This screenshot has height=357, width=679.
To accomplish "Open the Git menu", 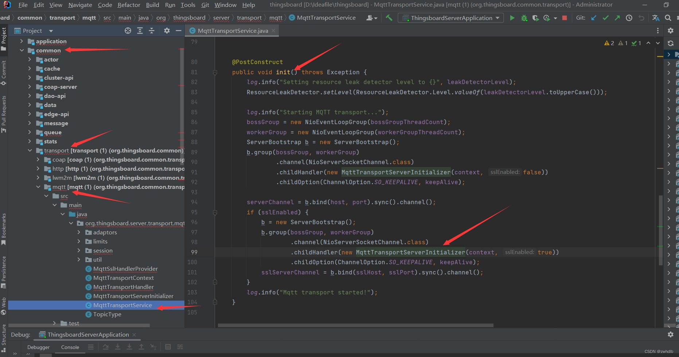I will point(205,5).
